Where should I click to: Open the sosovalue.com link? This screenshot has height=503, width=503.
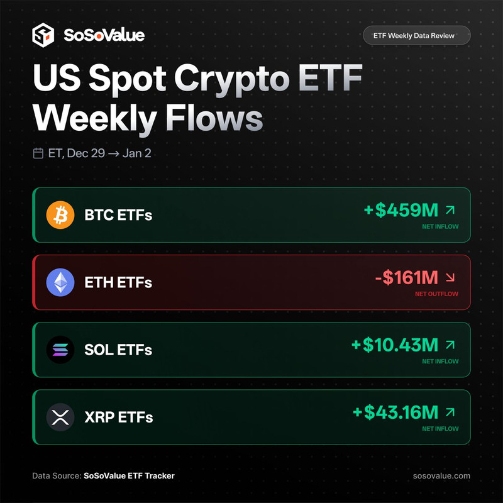pyautogui.click(x=443, y=476)
